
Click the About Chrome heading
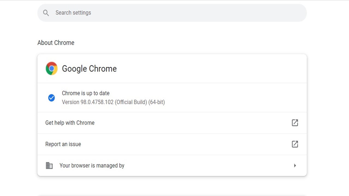coord(56,43)
